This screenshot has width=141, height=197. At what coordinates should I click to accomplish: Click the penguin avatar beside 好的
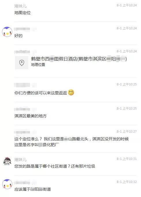pyautogui.click(x=7, y=32)
